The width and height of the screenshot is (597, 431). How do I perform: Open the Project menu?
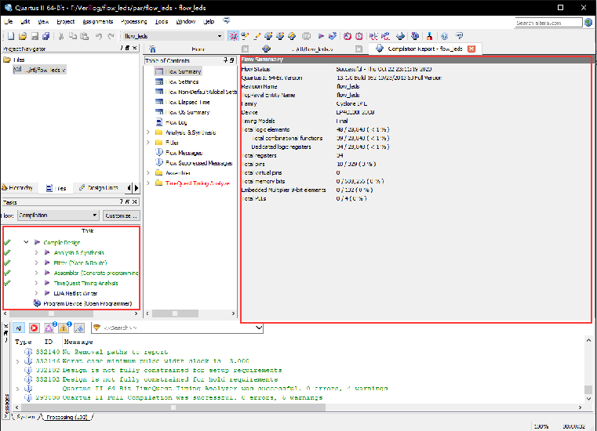tap(65, 22)
